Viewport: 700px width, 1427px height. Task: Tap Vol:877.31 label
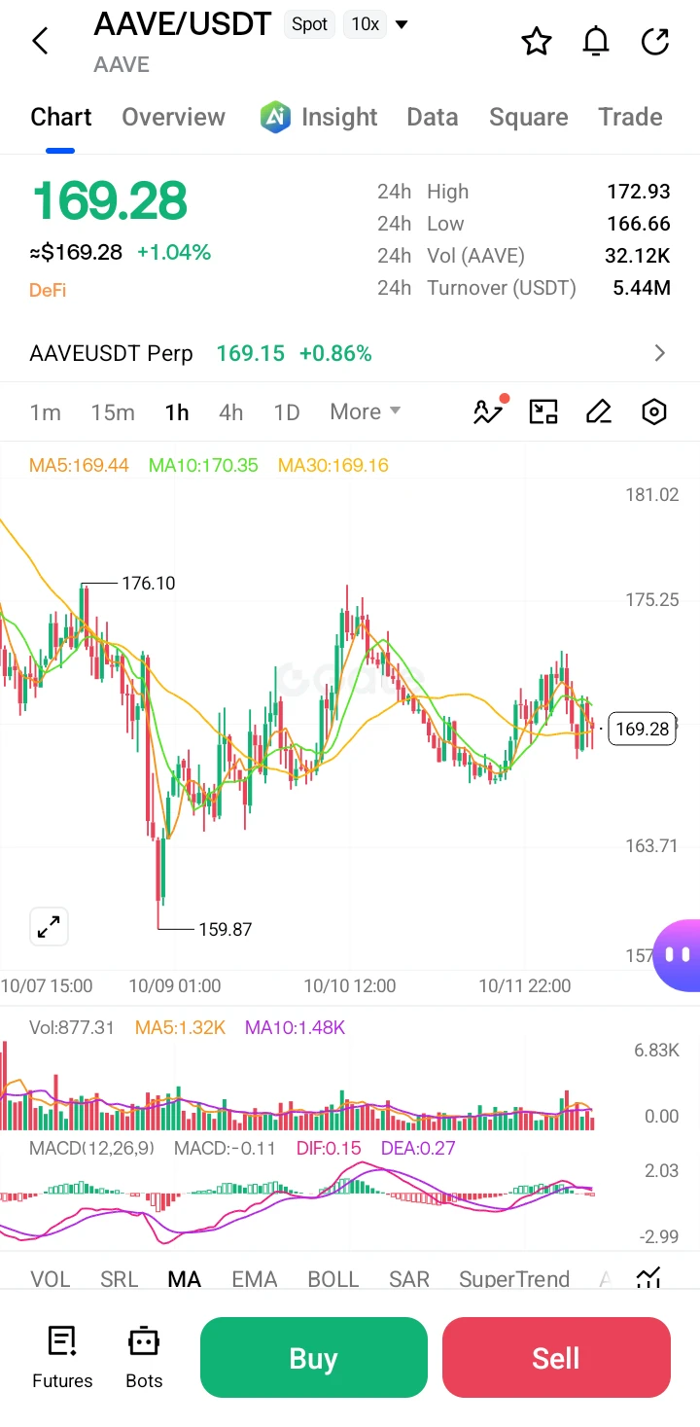coord(72,1027)
